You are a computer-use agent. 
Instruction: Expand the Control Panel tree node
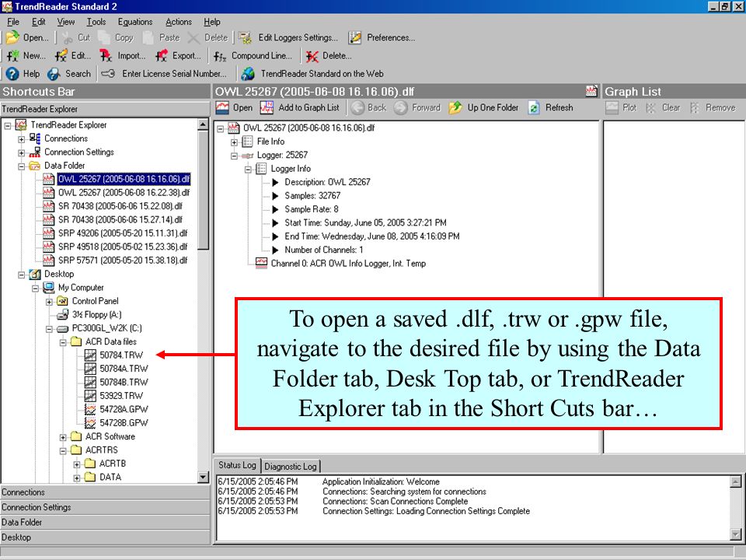click(49, 302)
